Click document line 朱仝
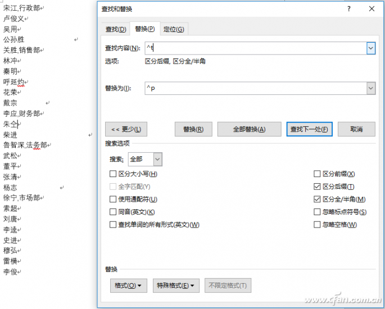The height and width of the screenshot is (309, 385). pos(10,124)
